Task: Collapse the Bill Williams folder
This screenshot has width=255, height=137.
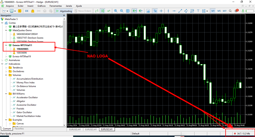Action: pos(6,94)
